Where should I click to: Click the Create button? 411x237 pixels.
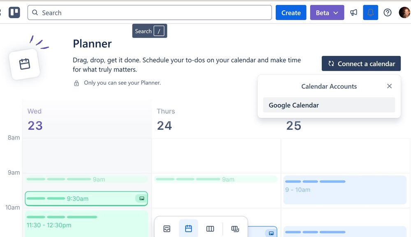(x=291, y=13)
